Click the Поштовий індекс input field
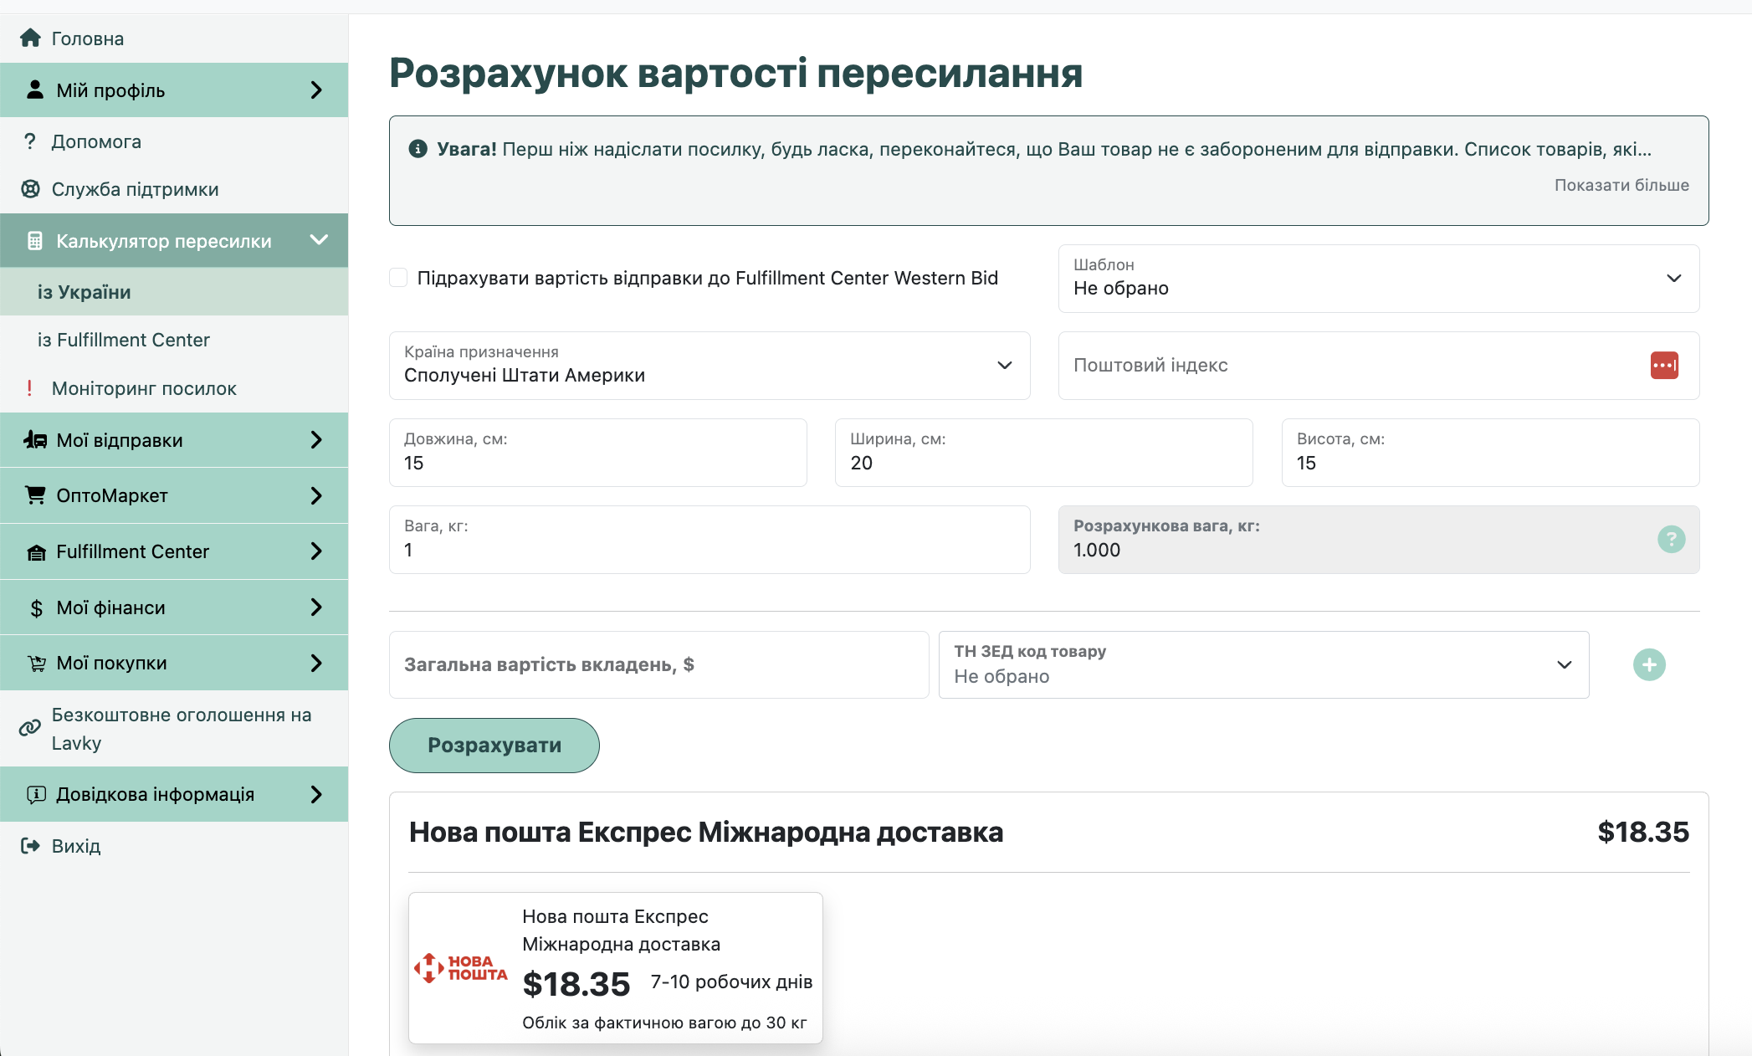 point(1339,366)
